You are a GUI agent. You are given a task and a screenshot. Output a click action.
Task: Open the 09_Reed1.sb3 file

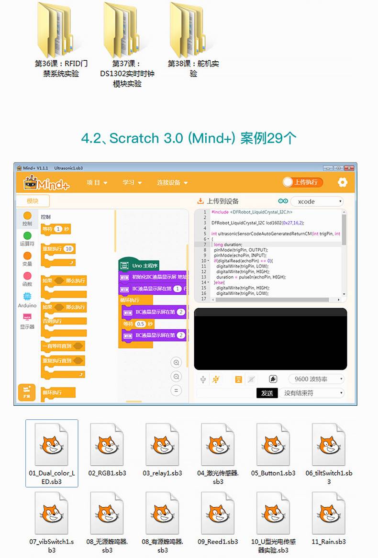[x=218, y=518]
